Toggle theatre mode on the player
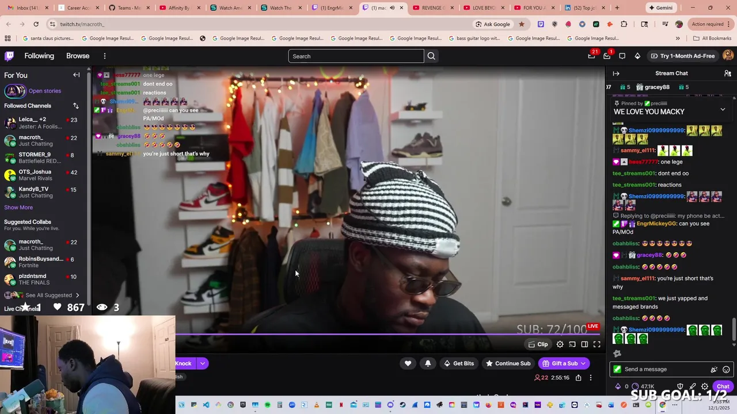 [584, 344]
